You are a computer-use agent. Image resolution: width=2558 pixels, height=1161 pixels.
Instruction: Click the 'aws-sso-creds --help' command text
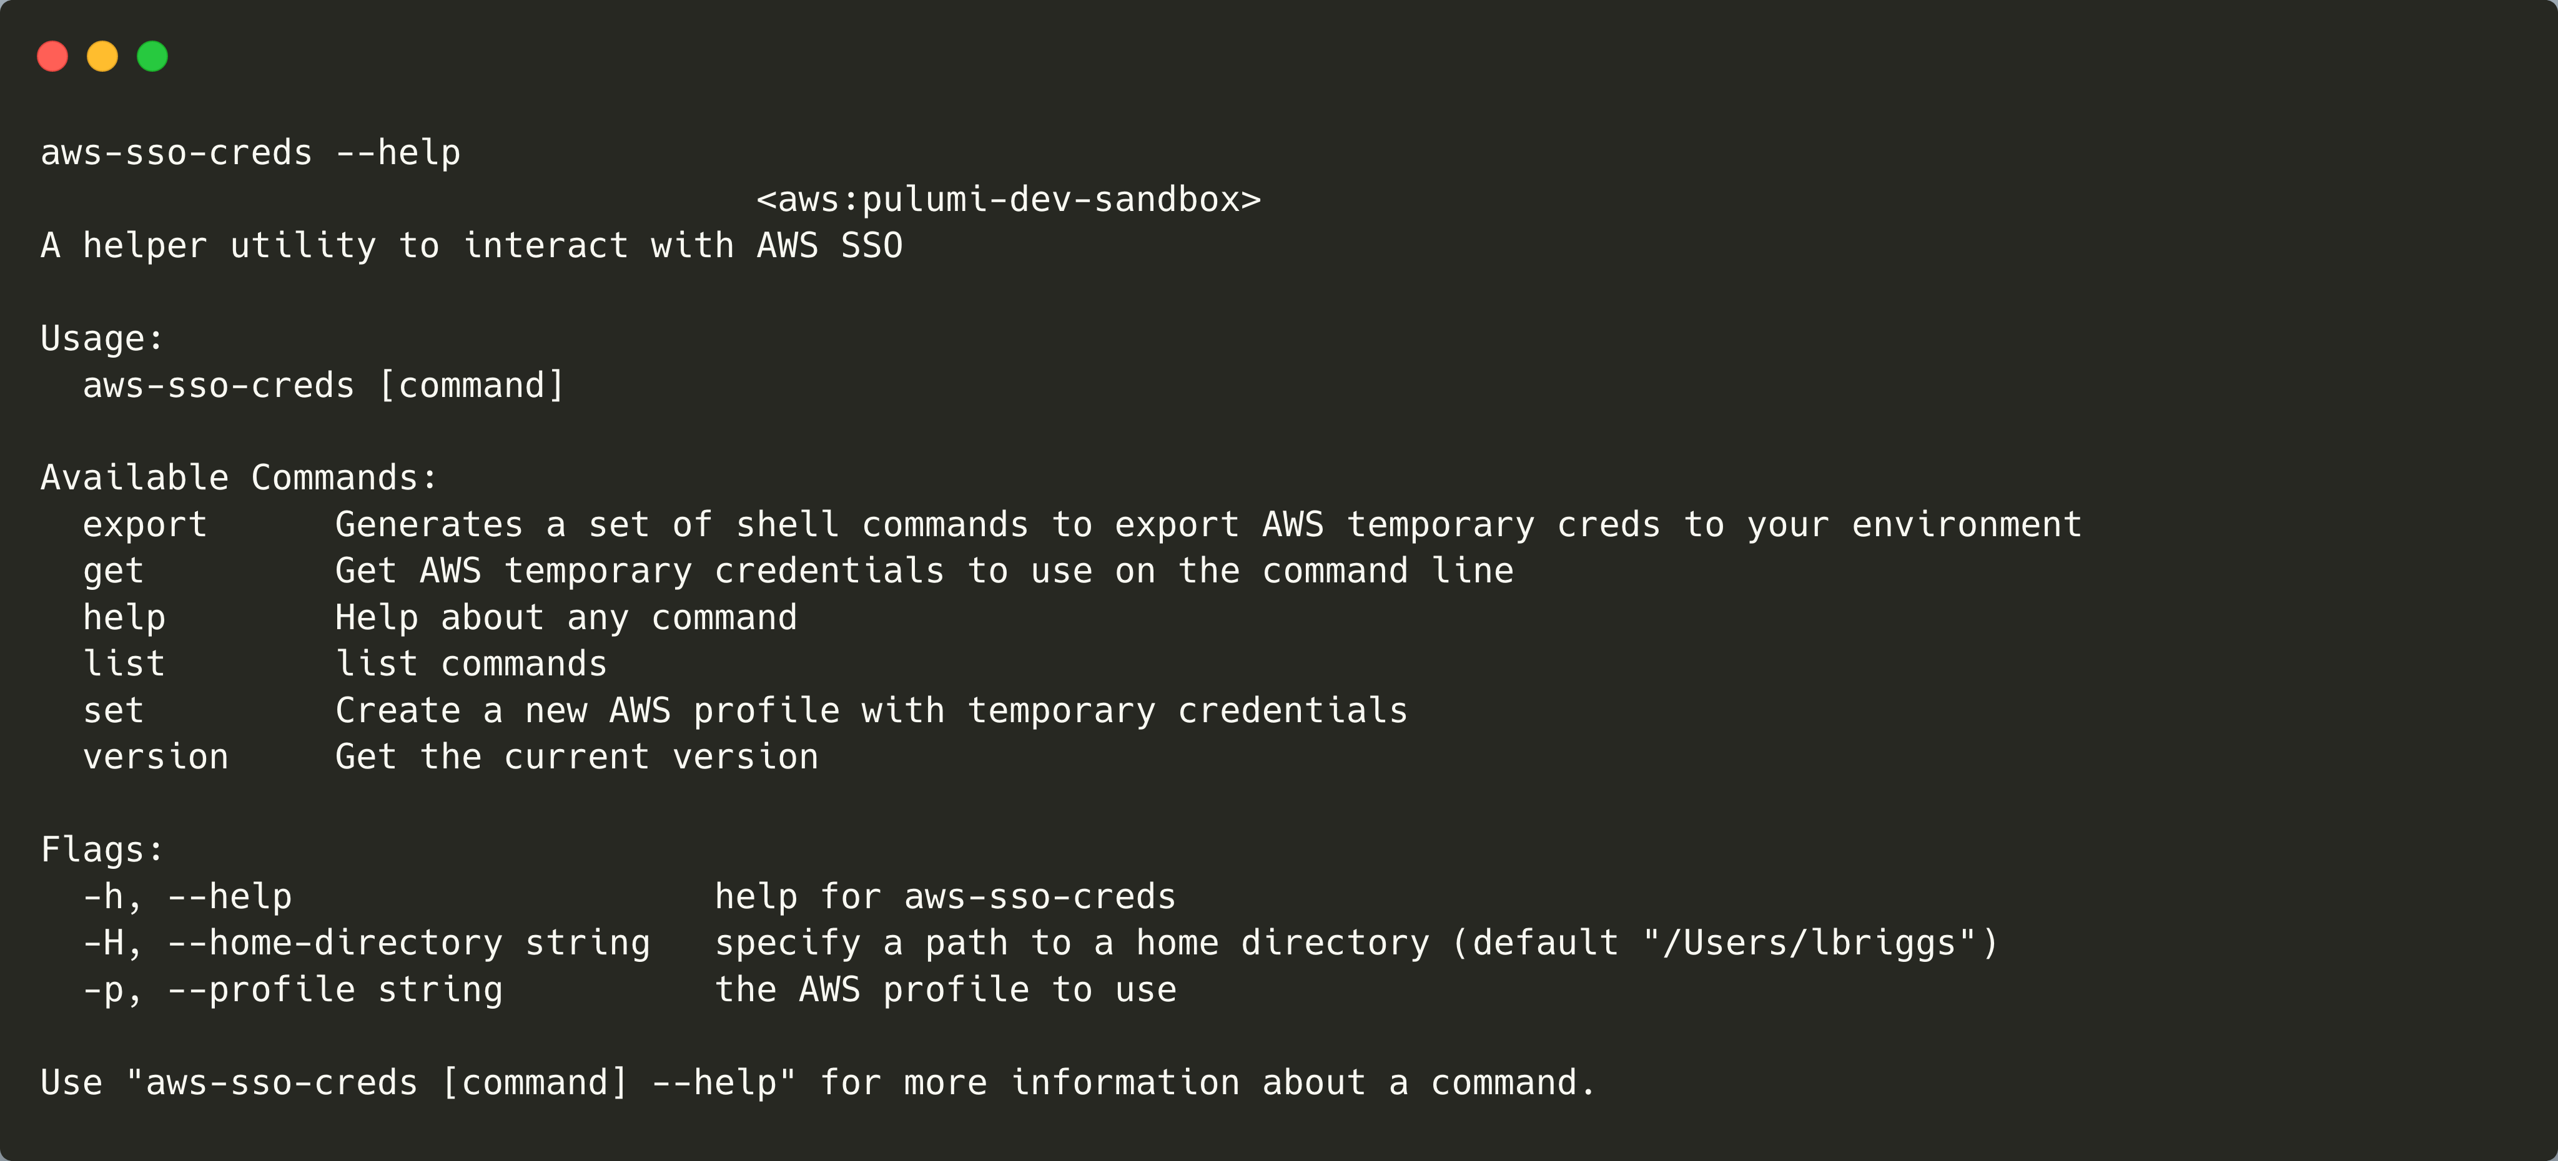tap(250, 153)
